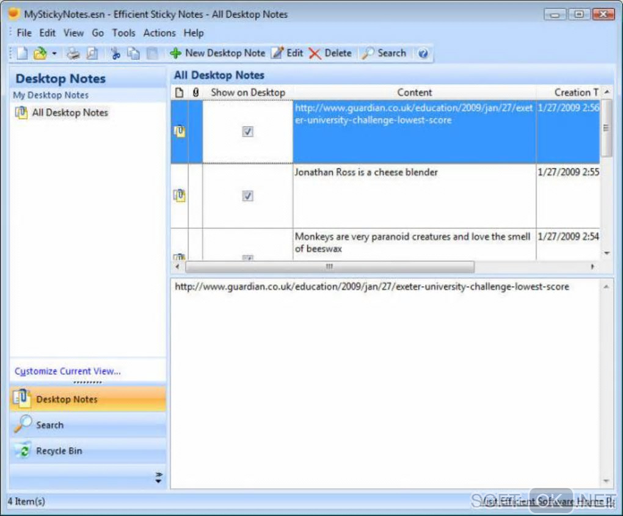The height and width of the screenshot is (516, 623).
Task: Click the horizontal scroll left arrow
Action: pyautogui.click(x=177, y=266)
